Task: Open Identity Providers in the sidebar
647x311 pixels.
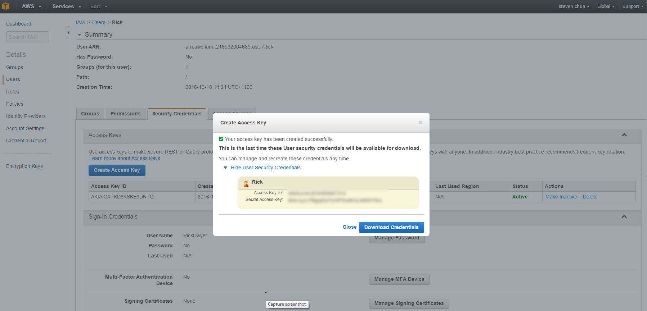Action: 26,116
